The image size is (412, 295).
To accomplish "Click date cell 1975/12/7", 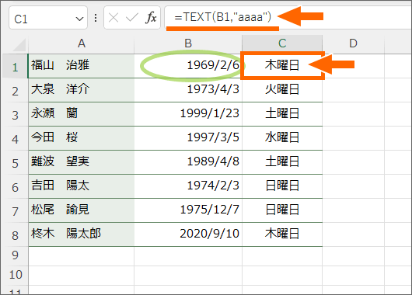I will coord(188,210).
